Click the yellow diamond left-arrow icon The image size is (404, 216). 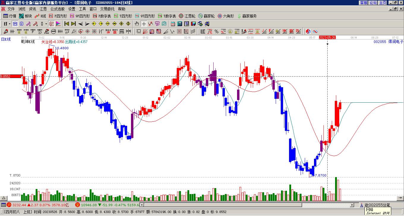click(x=94, y=24)
